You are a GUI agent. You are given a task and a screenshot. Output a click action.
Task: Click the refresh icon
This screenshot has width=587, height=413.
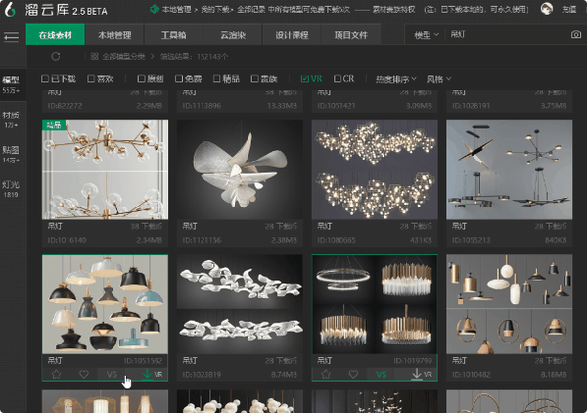[x=56, y=57]
